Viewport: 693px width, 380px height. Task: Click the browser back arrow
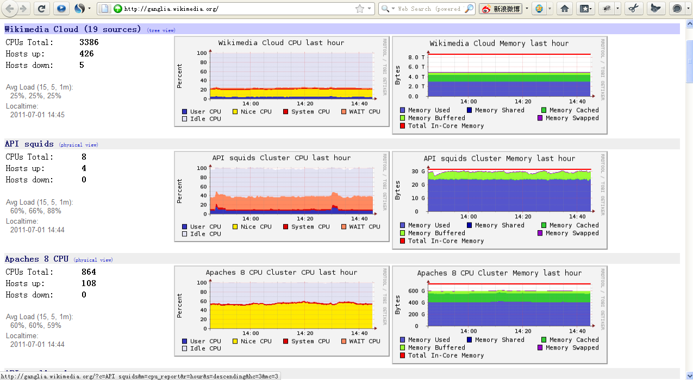9,8
